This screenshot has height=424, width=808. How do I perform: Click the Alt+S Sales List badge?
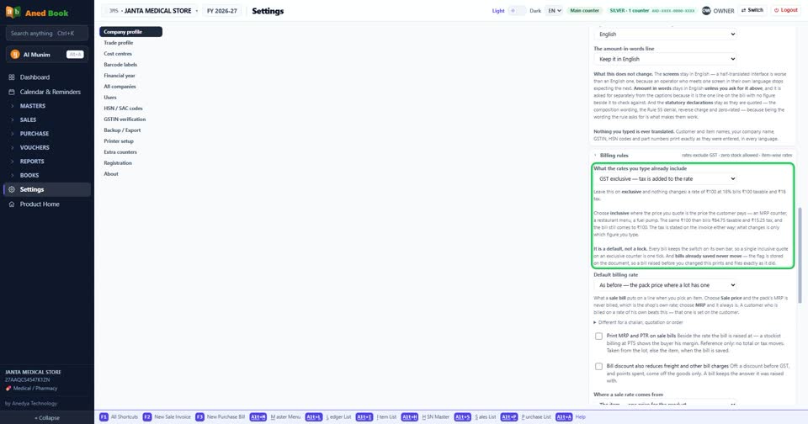pos(462,416)
